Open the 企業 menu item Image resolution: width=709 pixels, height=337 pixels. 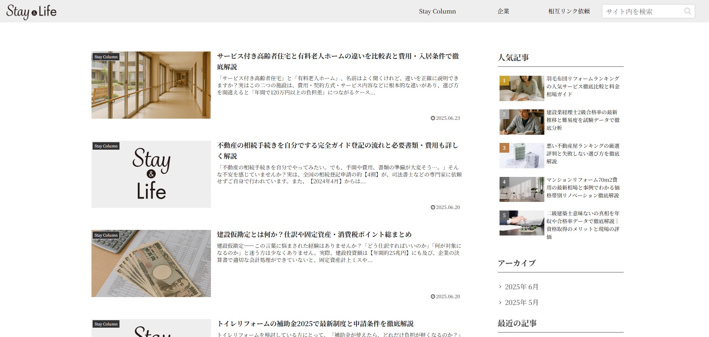tap(503, 11)
